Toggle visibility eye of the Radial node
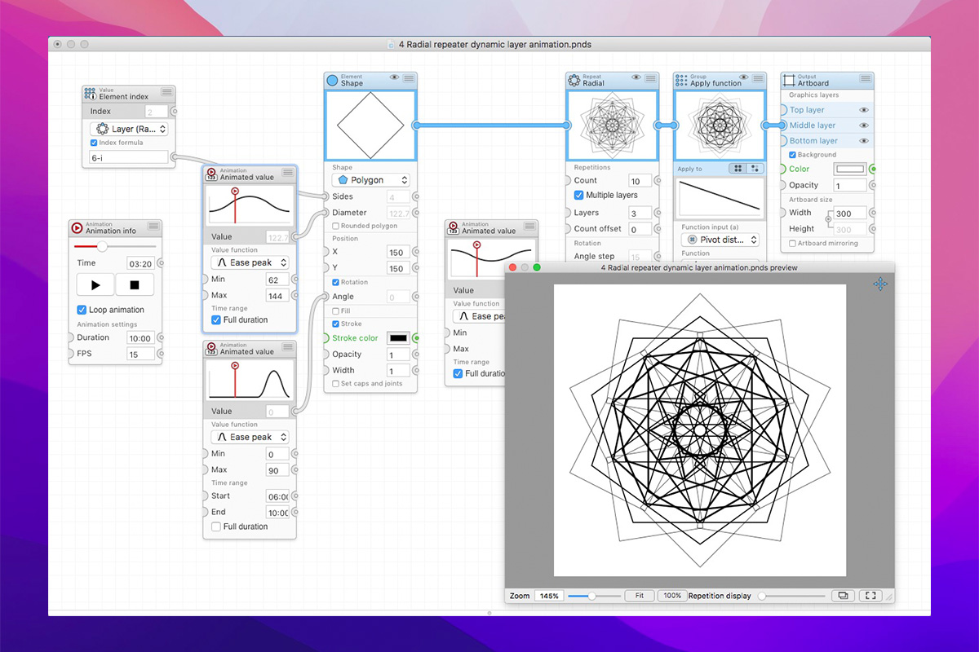 click(x=635, y=77)
